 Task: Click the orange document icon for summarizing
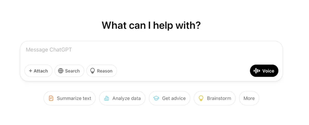51,98
